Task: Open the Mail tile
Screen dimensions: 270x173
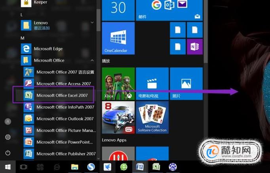Action: 169,10
